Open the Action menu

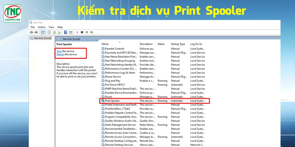pyautogui.click(x=42, y=27)
